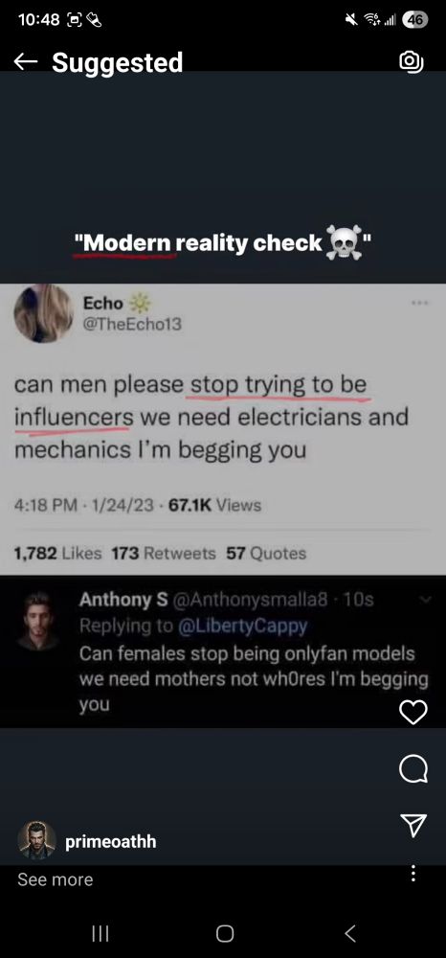Open the vertical three-dot options menu
The image size is (446, 958).
pyautogui.click(x=413, y=873)
